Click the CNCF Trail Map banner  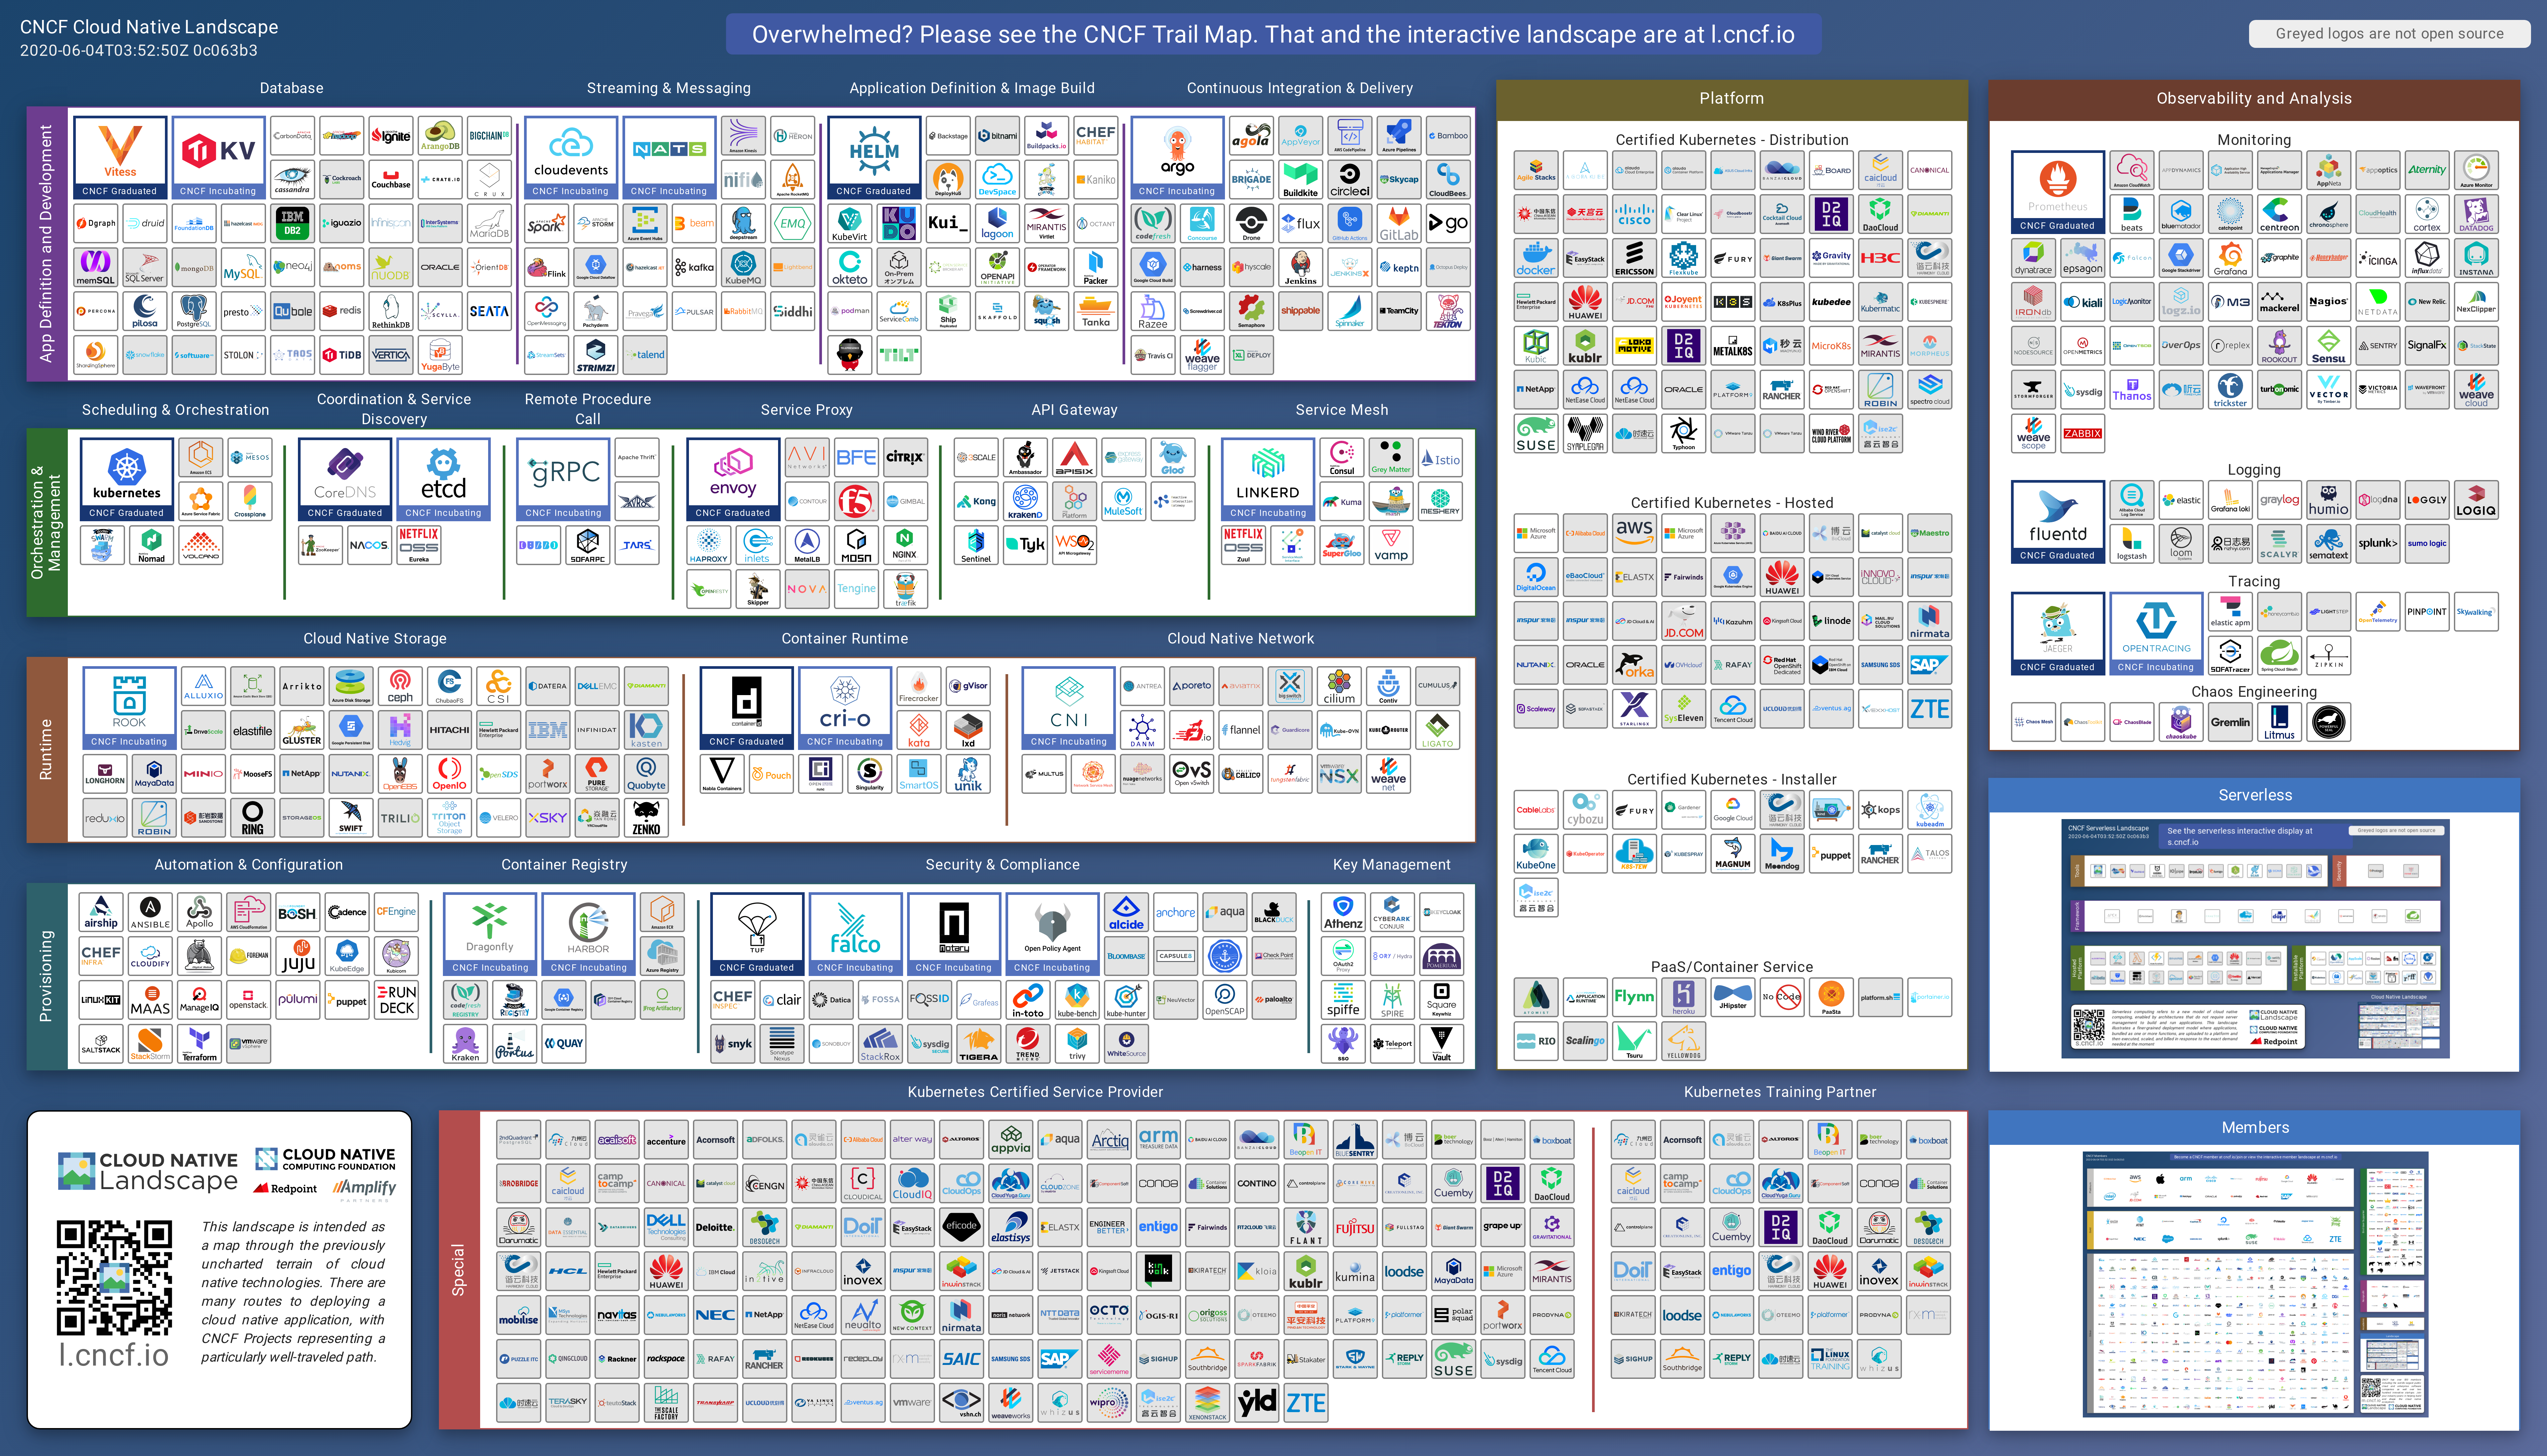1273,34
